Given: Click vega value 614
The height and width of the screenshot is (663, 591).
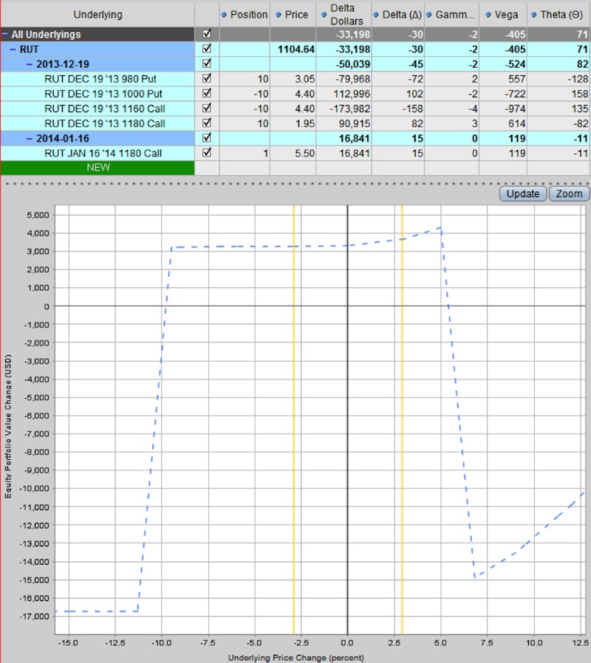Looking at the screenshot, I should click(517, 123).
